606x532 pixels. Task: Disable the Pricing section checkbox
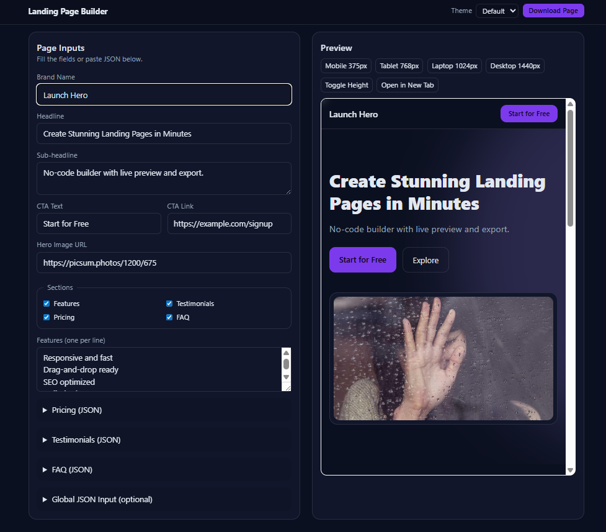47,317
